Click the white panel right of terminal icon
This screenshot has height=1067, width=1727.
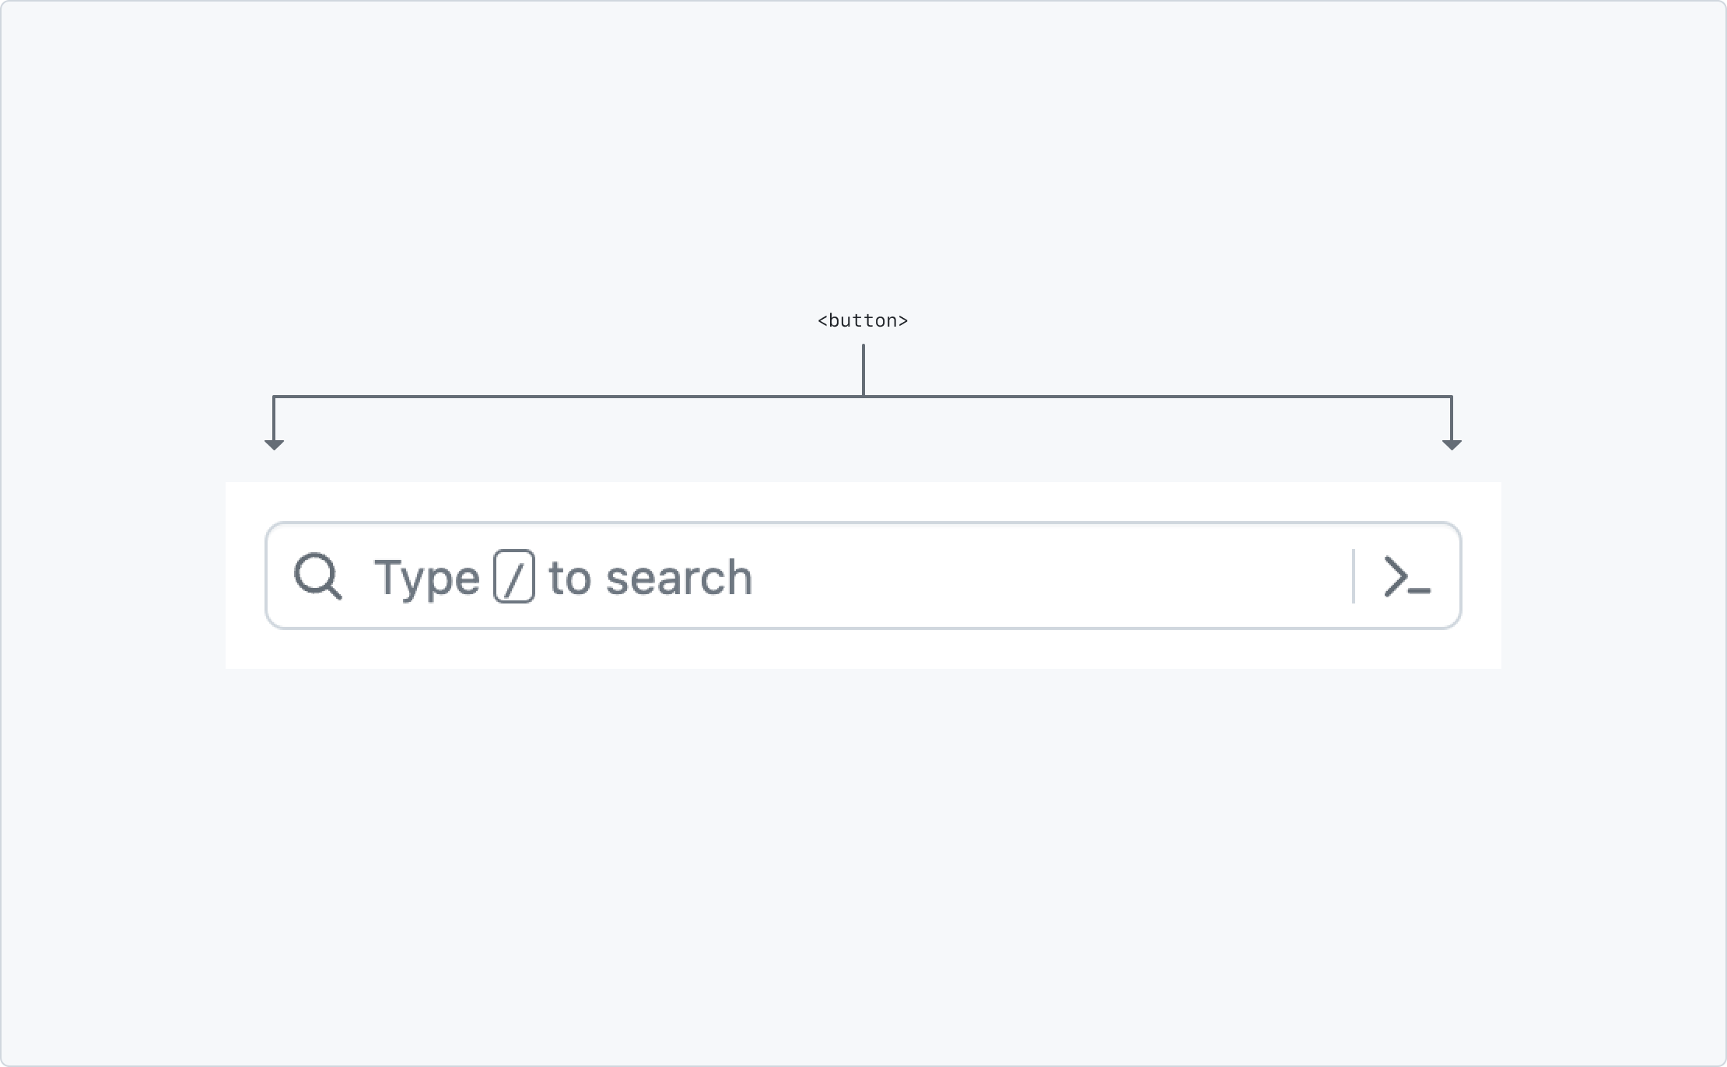pyautogui.click(x=1481, y=576)
